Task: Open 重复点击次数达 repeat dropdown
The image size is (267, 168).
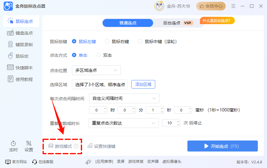Action: 124,123
